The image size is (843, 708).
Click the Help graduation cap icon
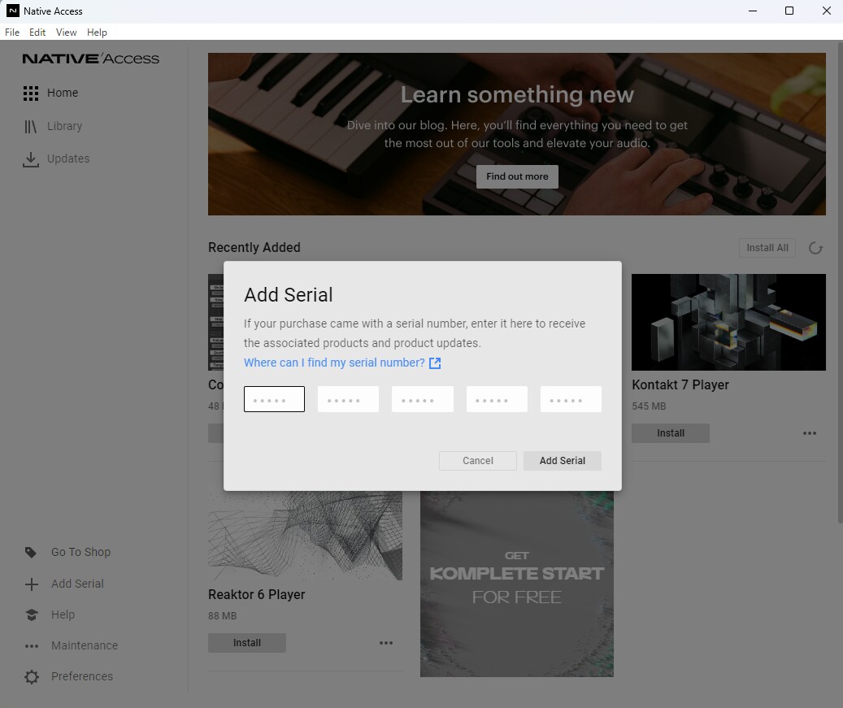(x=31, y=615)
